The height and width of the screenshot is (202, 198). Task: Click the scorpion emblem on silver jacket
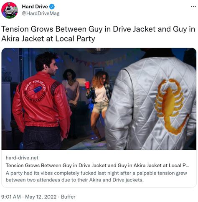click(x=171, y=106)
